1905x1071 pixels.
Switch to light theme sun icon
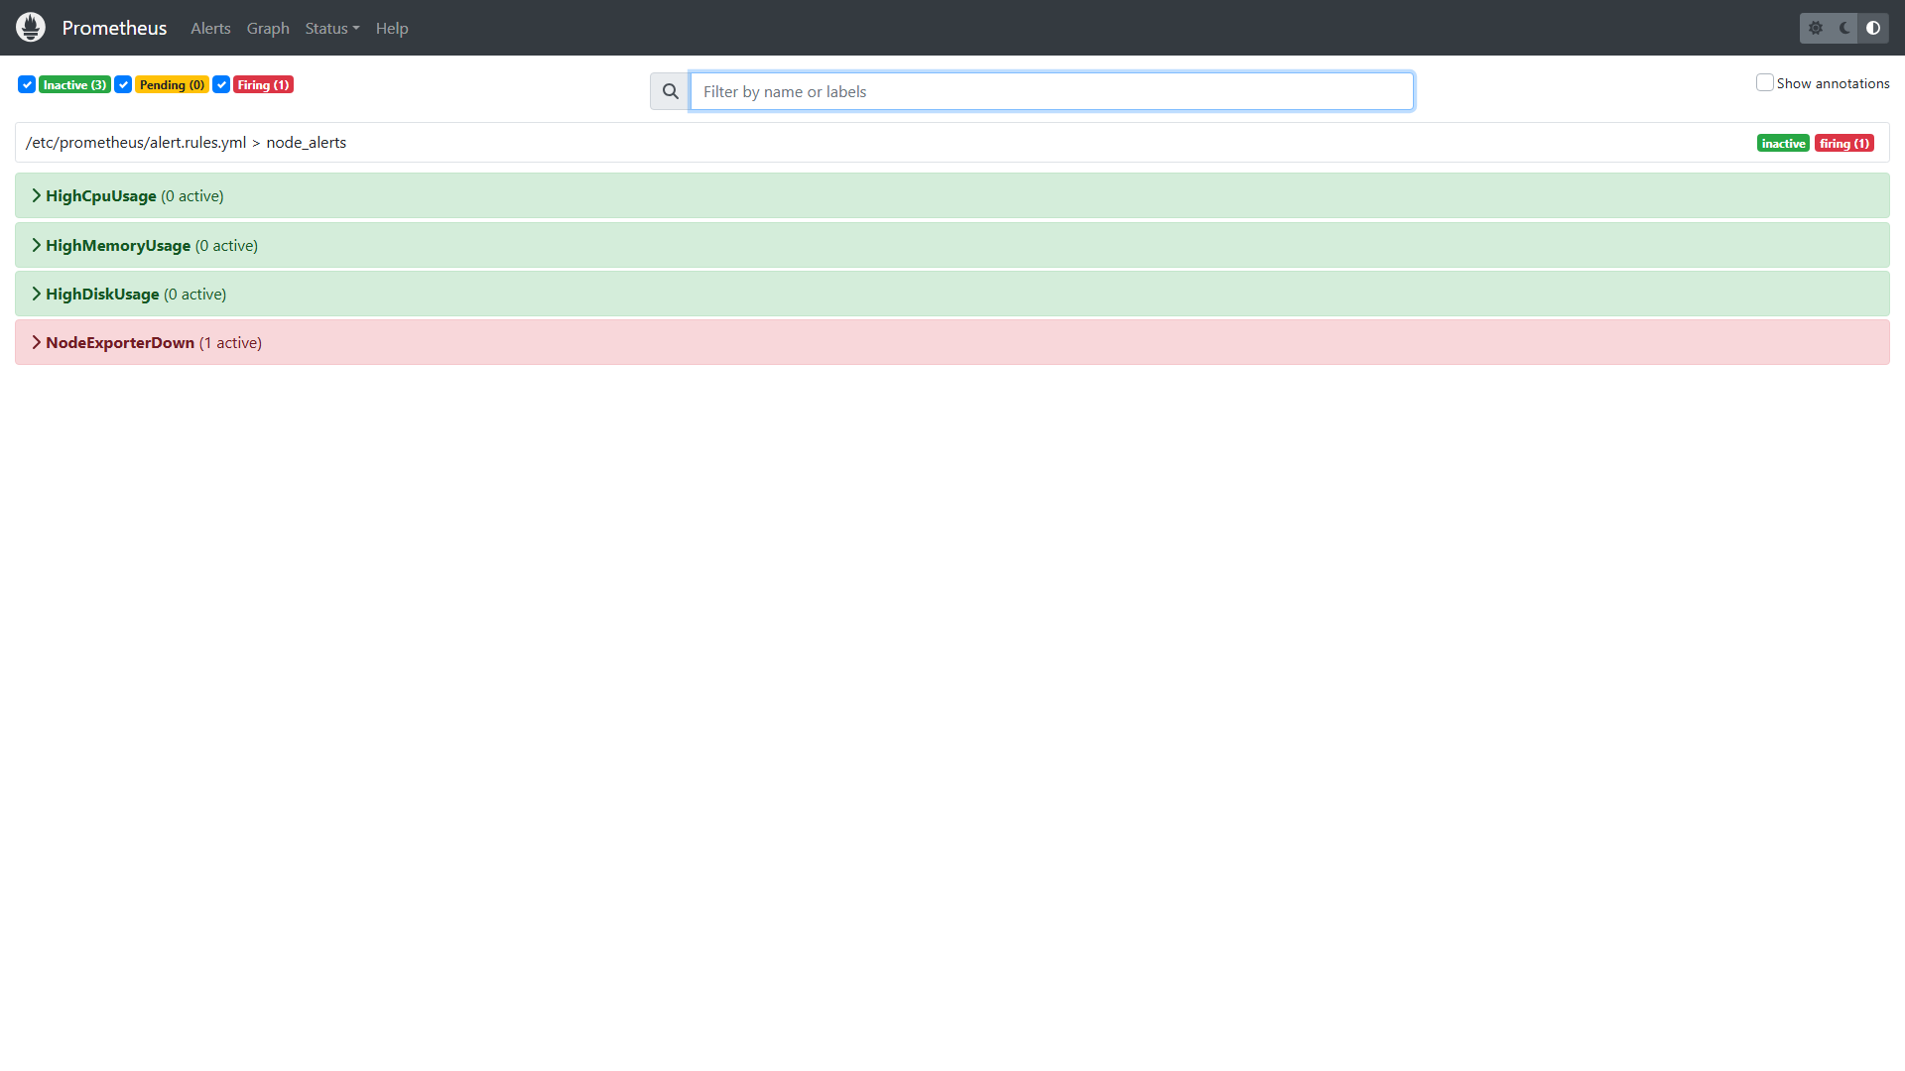coord(1816,28)
